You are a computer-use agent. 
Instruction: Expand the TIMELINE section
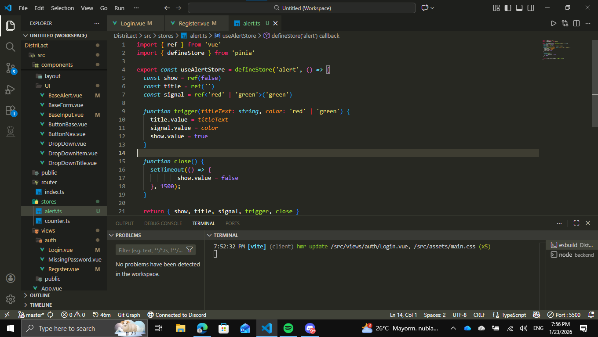40,305
